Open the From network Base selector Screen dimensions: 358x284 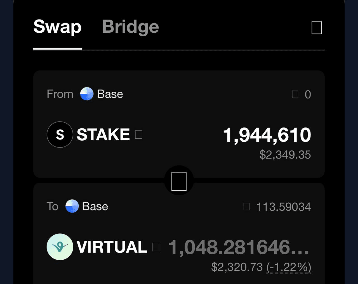(x=102, y=94)
